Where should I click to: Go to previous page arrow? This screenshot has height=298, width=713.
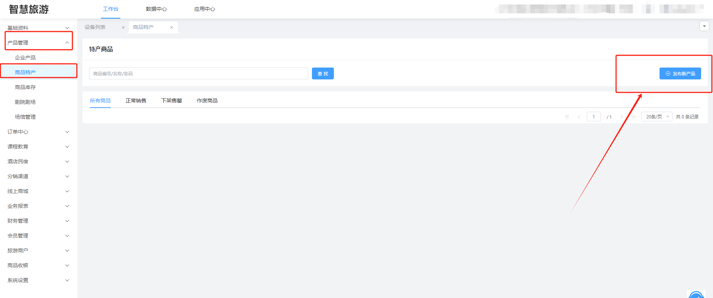[579, 117]
